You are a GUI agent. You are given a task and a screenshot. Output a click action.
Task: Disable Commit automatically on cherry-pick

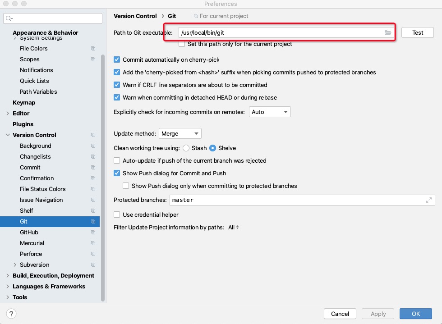click(x=117, y=59)
